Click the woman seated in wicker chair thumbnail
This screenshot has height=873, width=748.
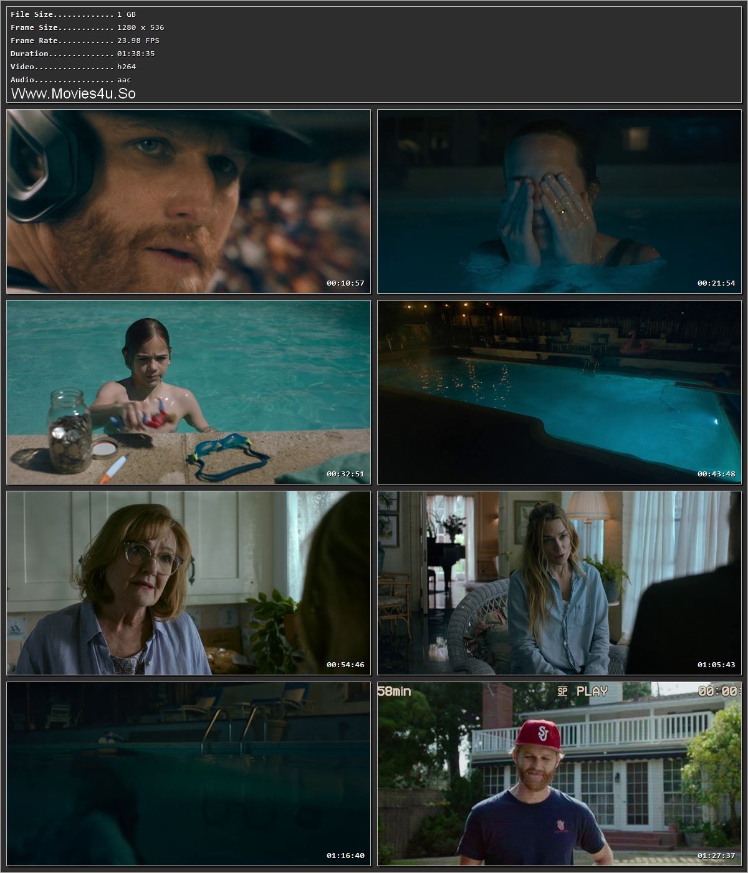pos(558,580)
